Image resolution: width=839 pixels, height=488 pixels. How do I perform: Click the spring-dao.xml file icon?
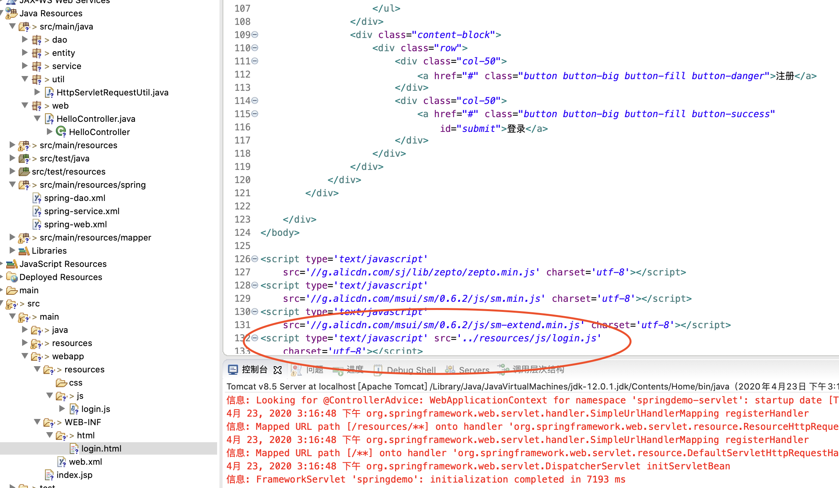[x=37, y=198]
